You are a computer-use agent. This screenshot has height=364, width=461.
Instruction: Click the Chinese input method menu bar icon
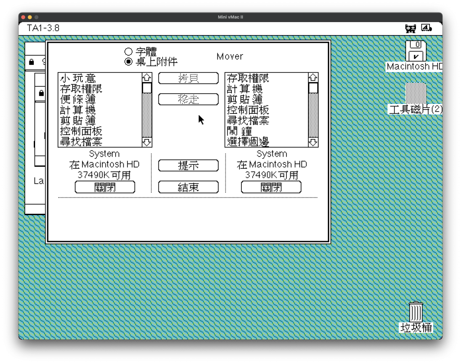pos(410,28)
